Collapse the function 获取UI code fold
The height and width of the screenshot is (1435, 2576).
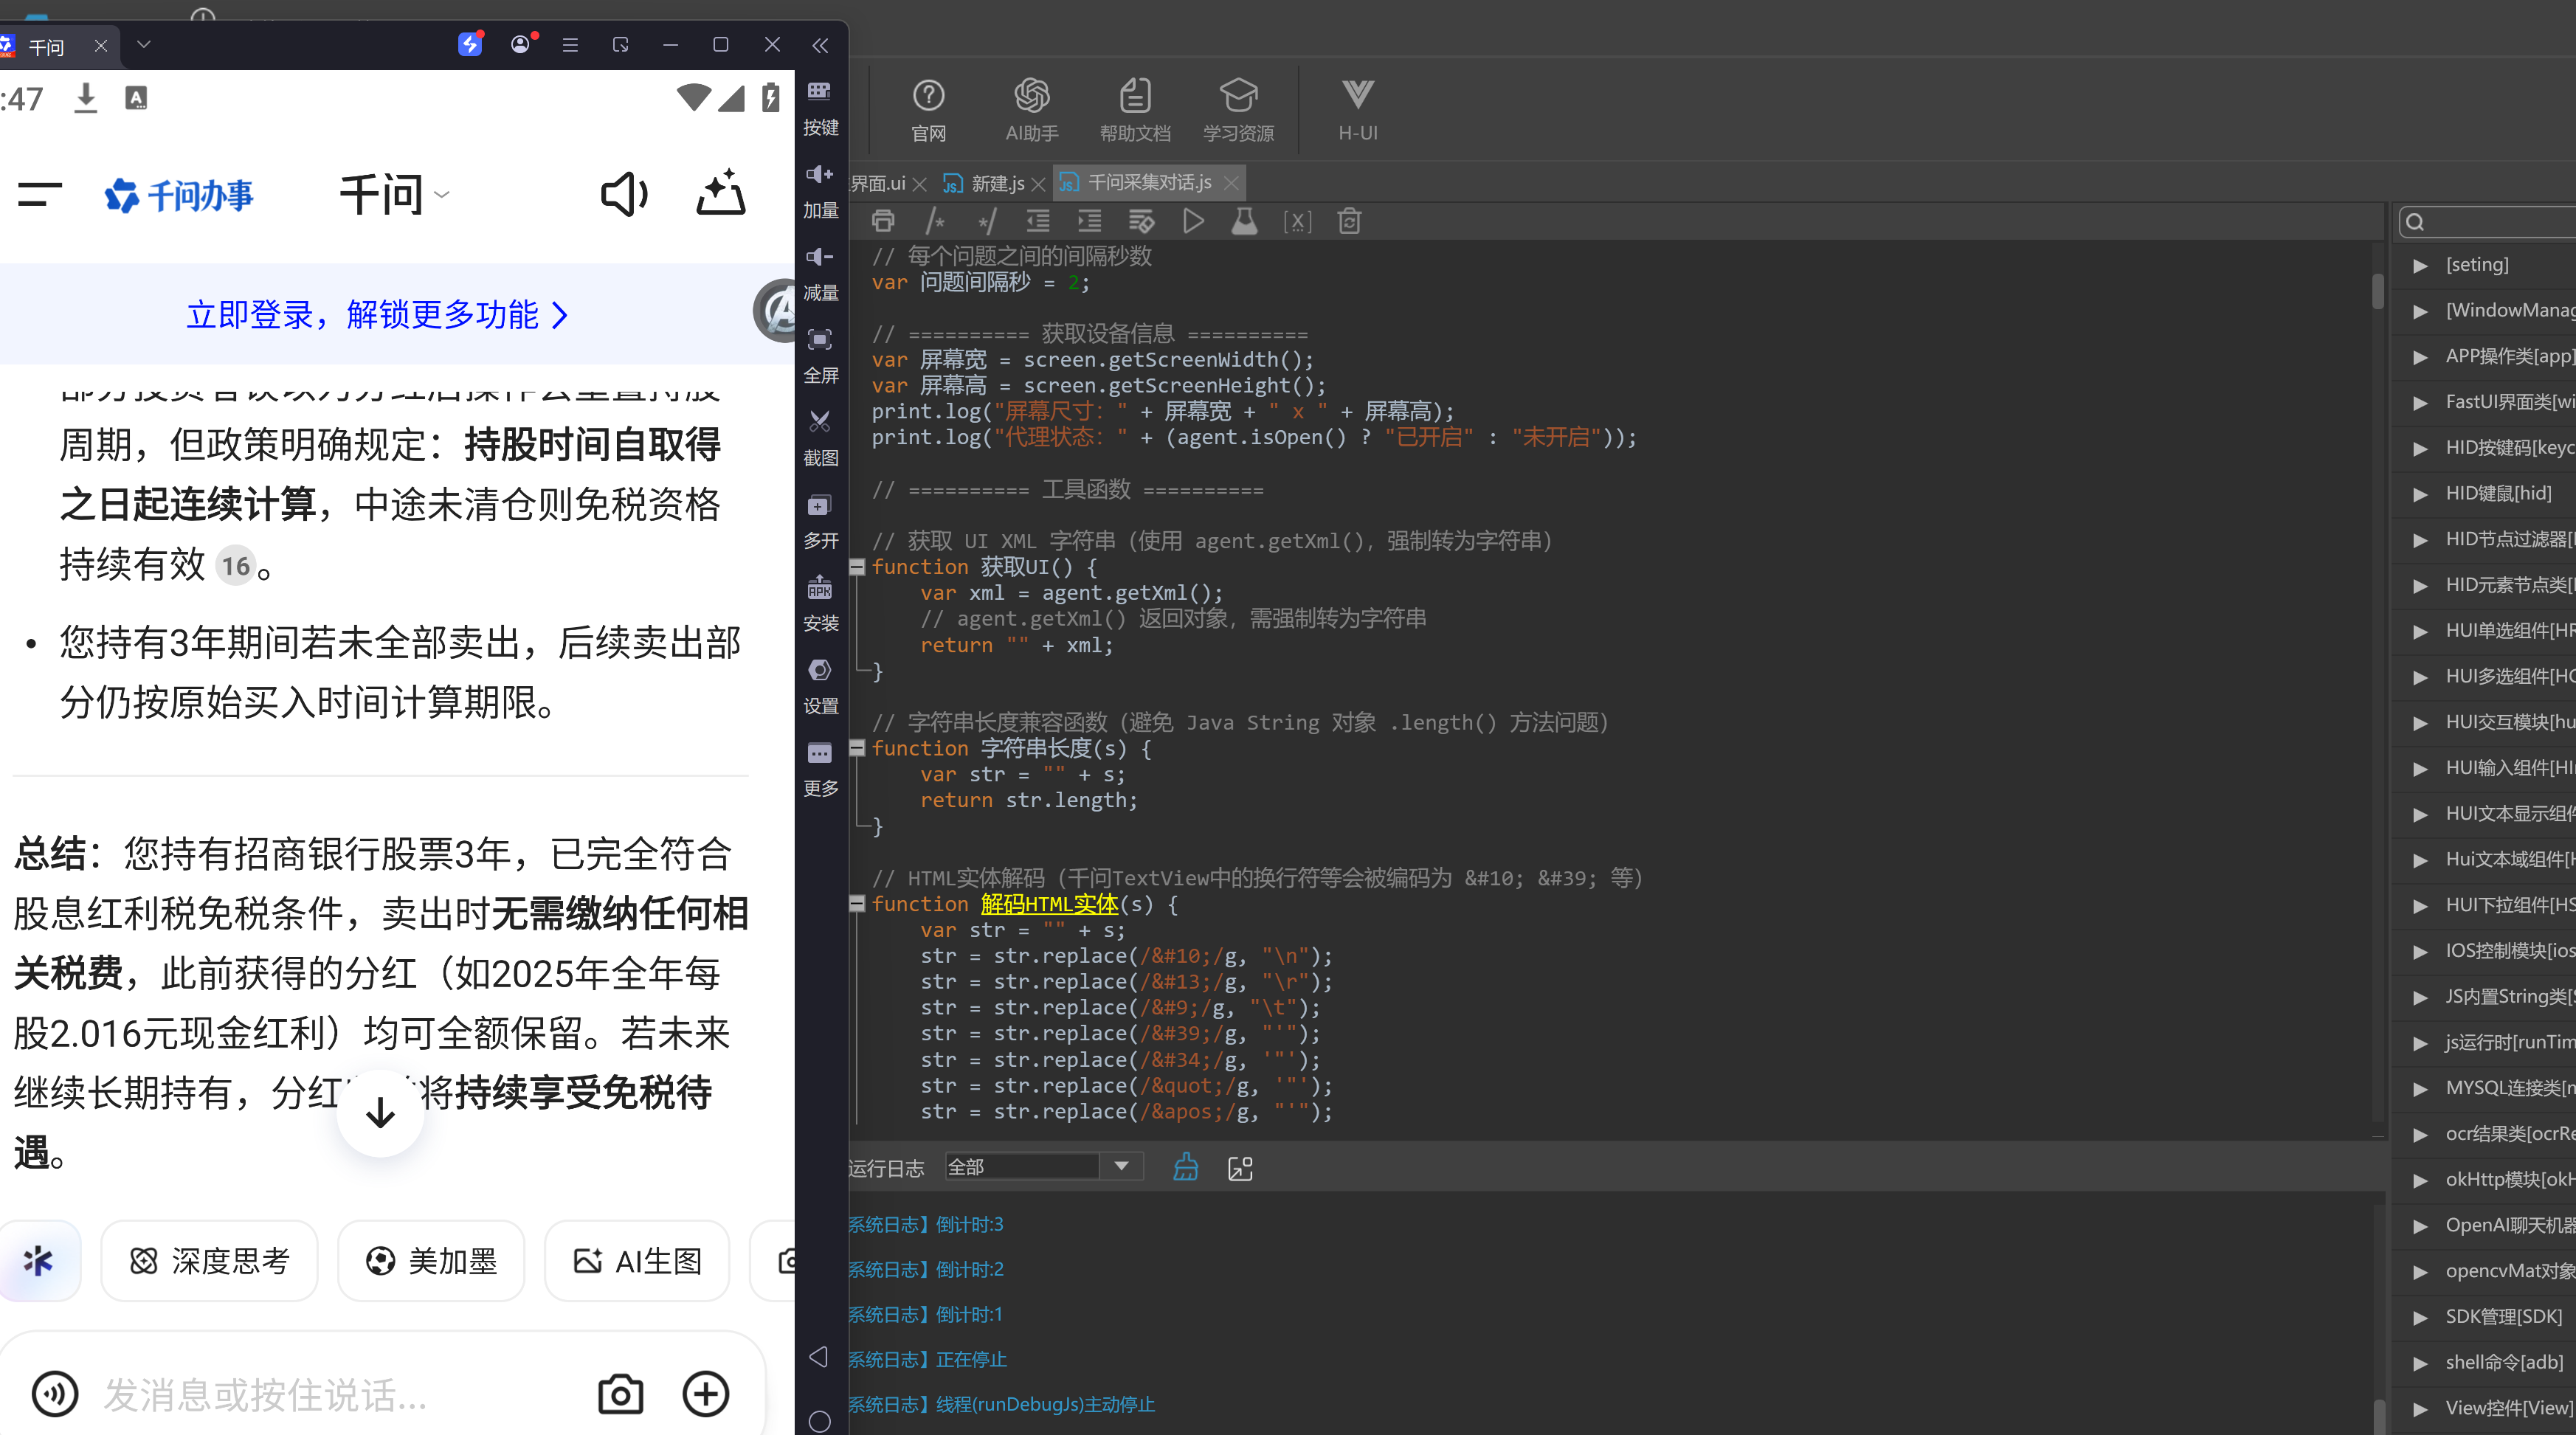[x=857, y=567]
